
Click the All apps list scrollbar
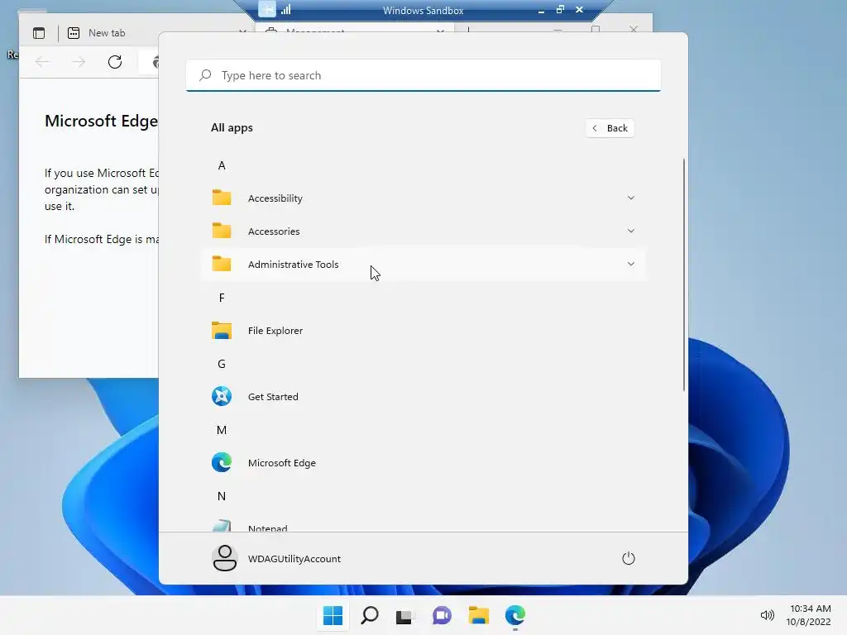point(684,275)
